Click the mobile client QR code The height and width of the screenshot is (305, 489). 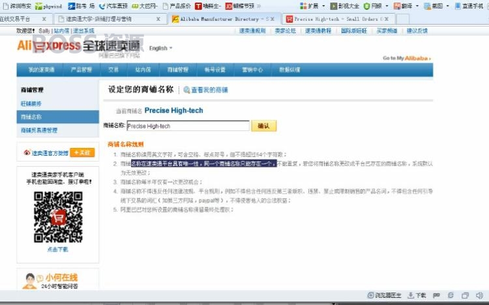[58, 217]
